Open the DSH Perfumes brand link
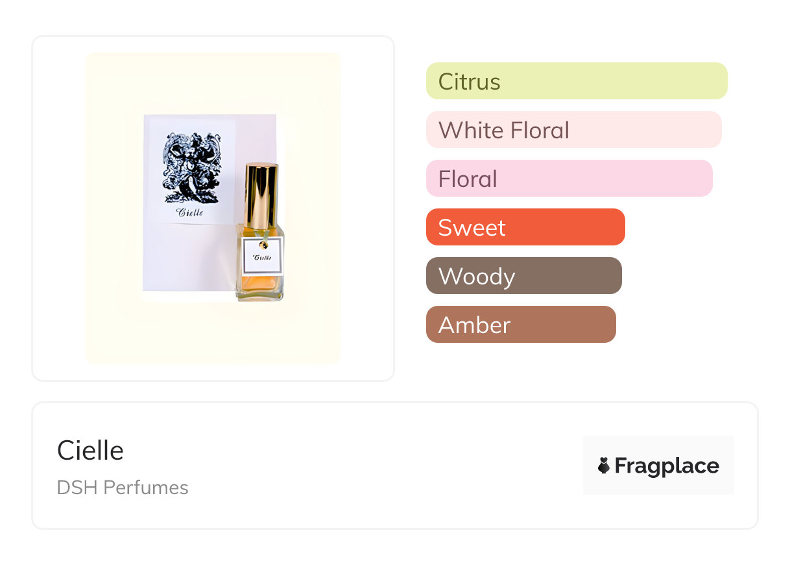Viewport: 790px width, 561px height. coord(123,488)
